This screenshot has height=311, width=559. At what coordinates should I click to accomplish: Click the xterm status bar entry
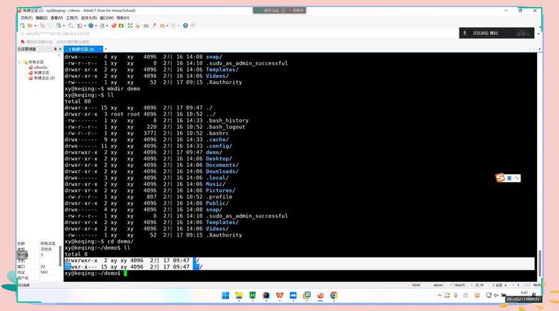438,285
